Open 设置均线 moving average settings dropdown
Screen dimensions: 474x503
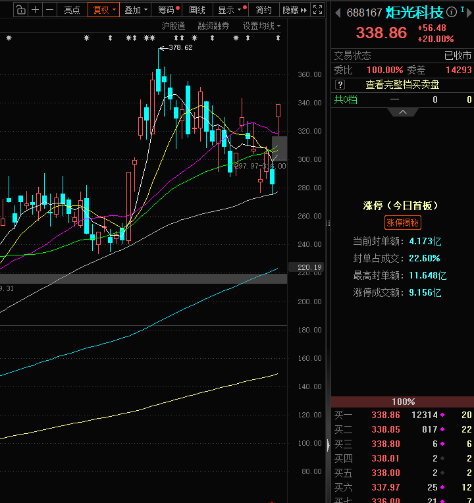pos(261,26)
